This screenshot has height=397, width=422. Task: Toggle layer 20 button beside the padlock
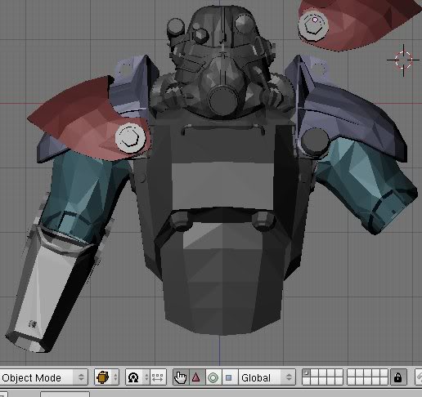click(x=384, y=381)
